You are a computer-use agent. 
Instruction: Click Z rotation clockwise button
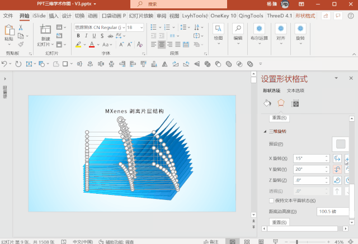pos(347,180)
